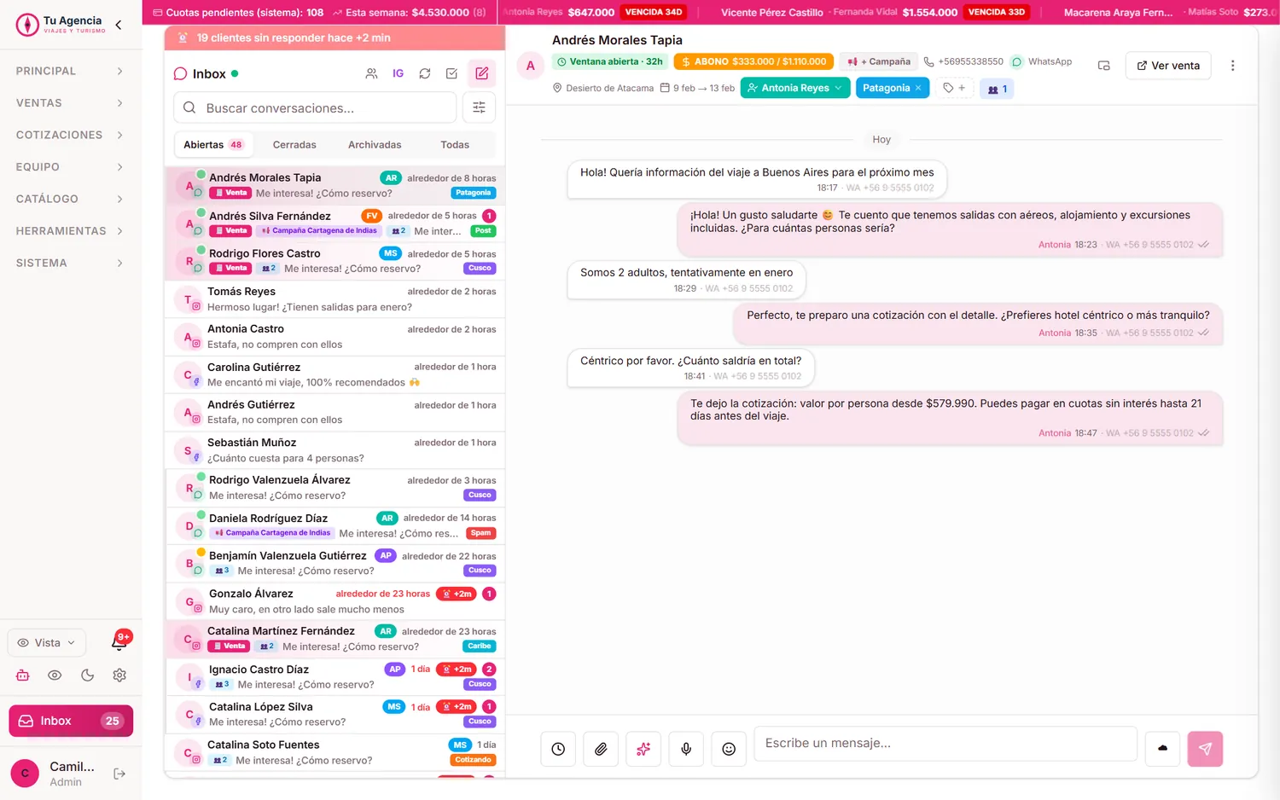Viewport: 1280px width, 800px height.
Task: Log out using the exit icon
Action: tap(119, 774)
